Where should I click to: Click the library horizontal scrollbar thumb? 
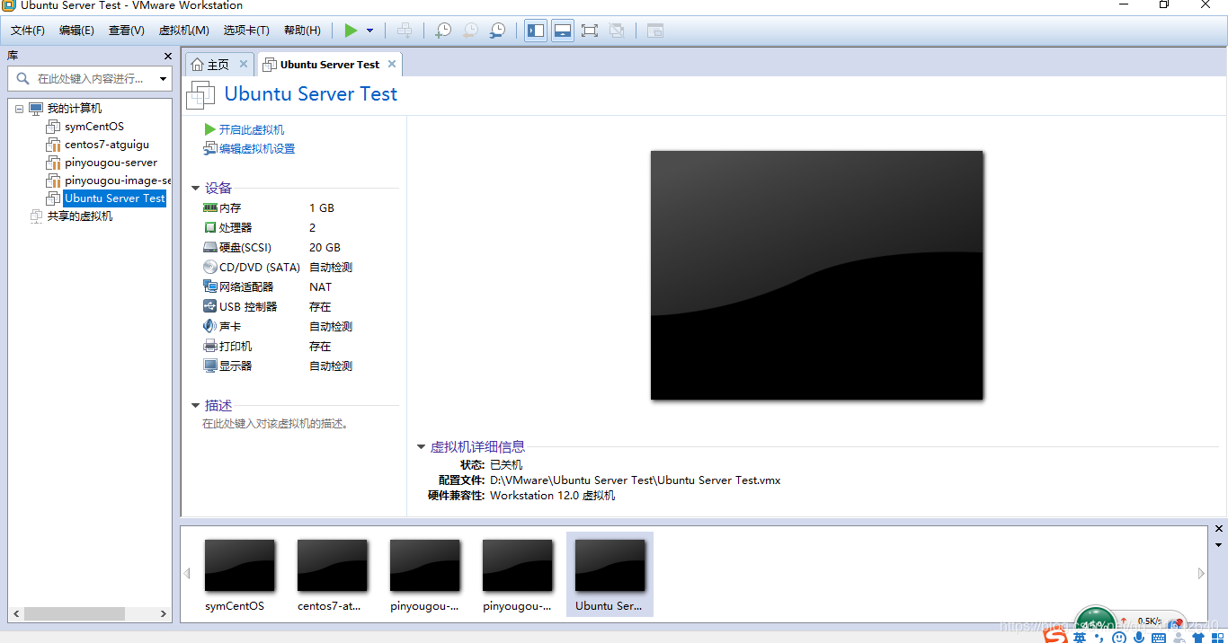point(75,614)
